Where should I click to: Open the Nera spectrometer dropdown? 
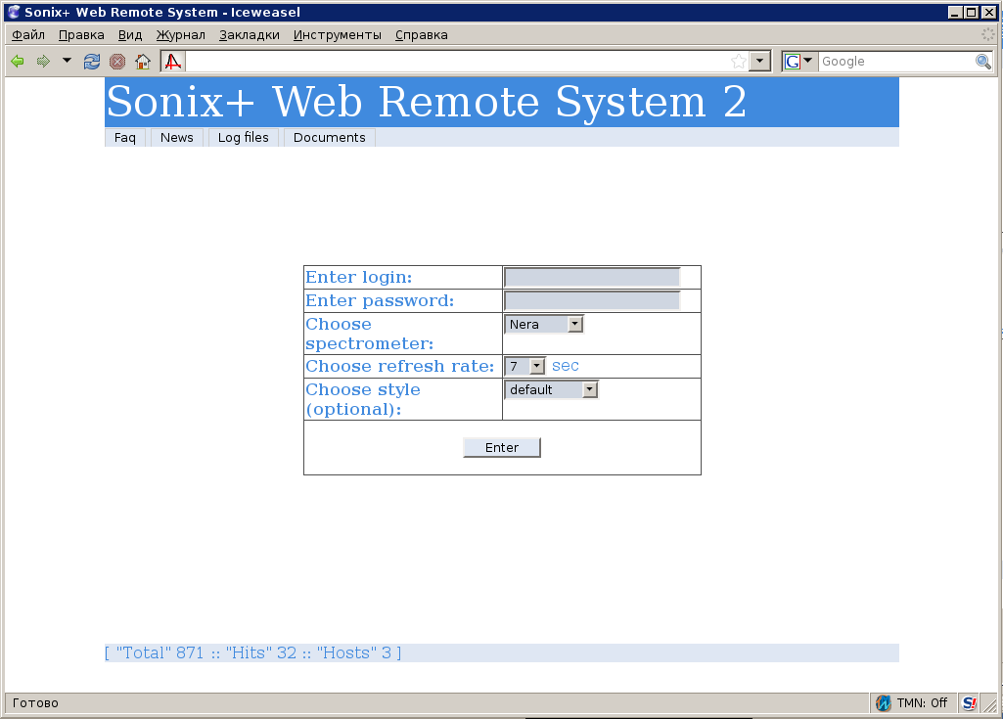pos(544,324)
